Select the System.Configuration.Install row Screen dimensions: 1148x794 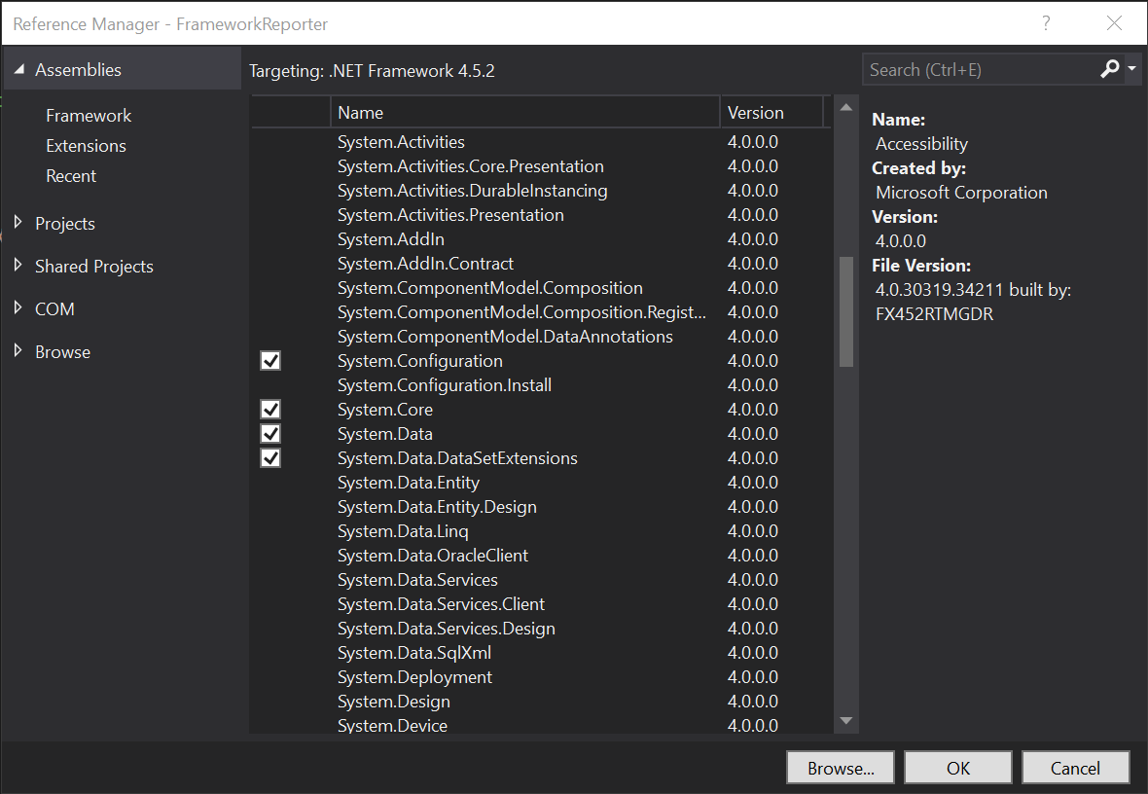540,384
